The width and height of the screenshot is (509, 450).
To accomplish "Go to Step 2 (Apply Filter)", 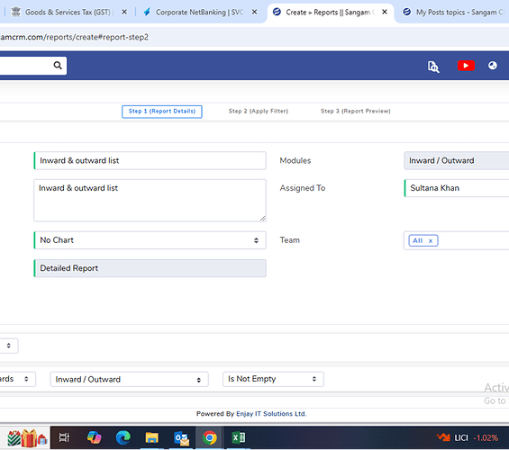I will coord(258,112).
